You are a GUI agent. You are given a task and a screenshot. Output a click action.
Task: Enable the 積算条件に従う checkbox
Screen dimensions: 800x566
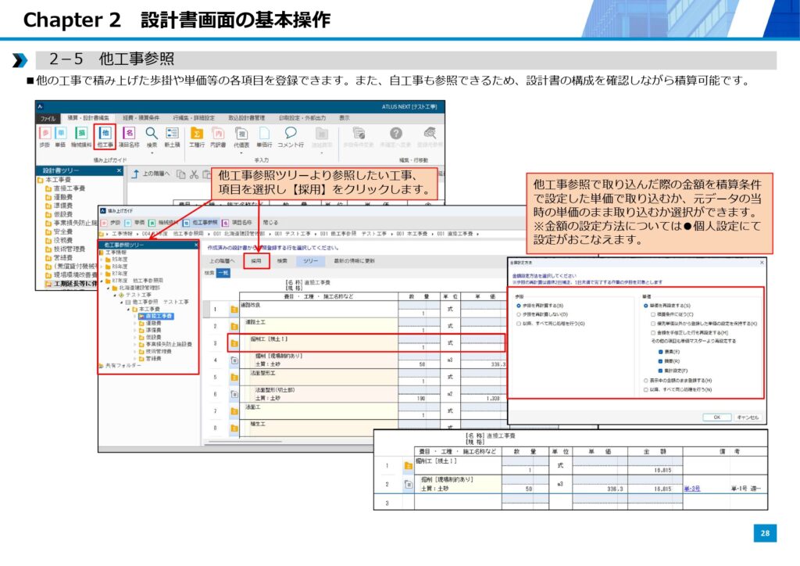652,313
